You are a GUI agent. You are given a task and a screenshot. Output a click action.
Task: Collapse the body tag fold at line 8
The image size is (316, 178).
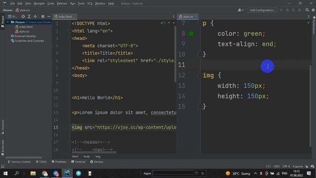pos(70,76)
